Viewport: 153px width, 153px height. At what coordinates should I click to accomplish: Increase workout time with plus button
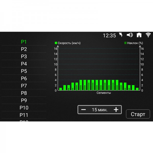[116, 110]
